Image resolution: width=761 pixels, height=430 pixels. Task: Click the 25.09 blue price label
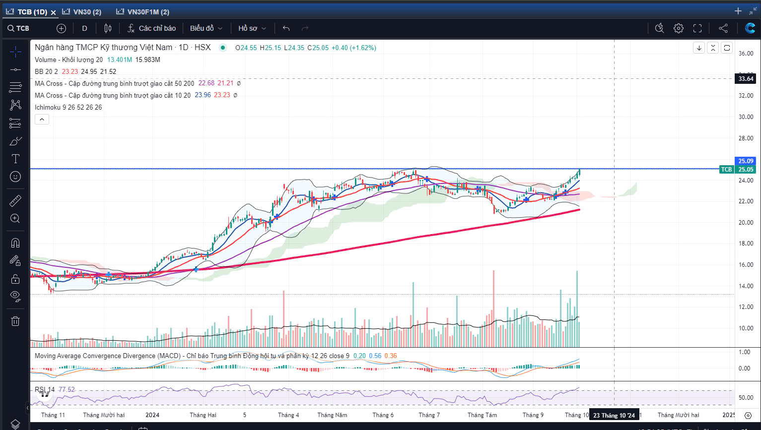pos(746,161)
